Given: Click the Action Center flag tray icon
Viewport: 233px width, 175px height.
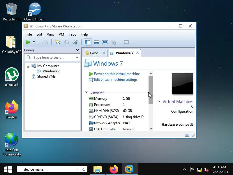Looking at the screenshot, I should tap(192, 169).
